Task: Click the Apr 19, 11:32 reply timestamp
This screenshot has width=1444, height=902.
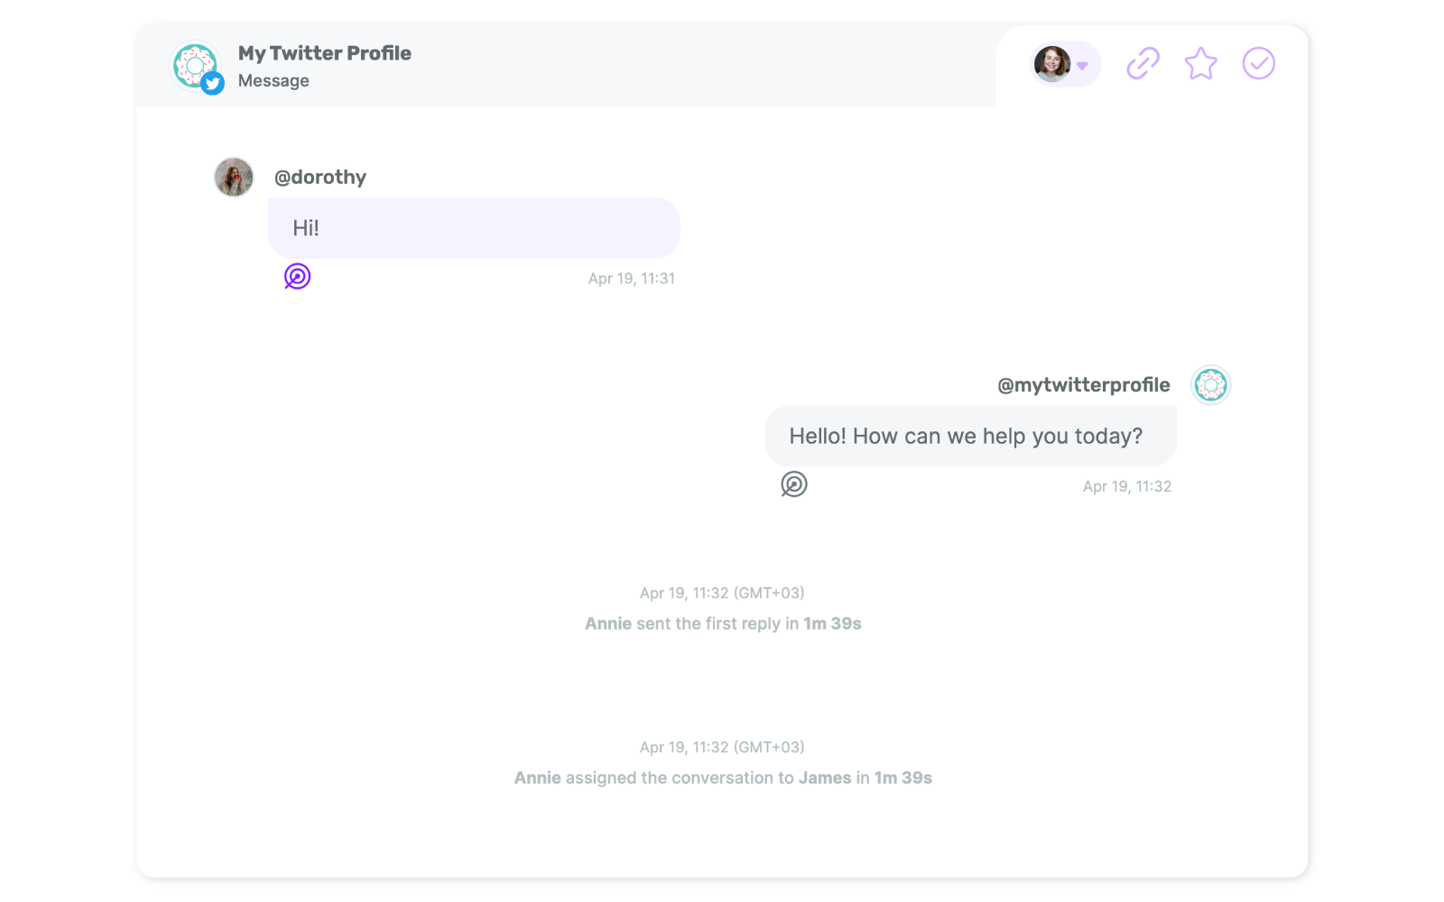Action: (x=1127, y=486)
